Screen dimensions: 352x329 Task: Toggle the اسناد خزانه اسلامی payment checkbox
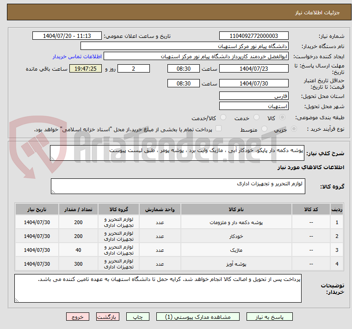point(219,129)
